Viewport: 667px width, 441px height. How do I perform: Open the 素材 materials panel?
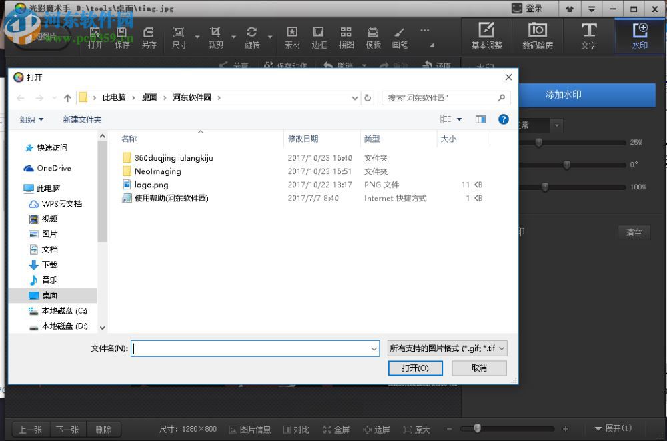(x=292, y=37)
